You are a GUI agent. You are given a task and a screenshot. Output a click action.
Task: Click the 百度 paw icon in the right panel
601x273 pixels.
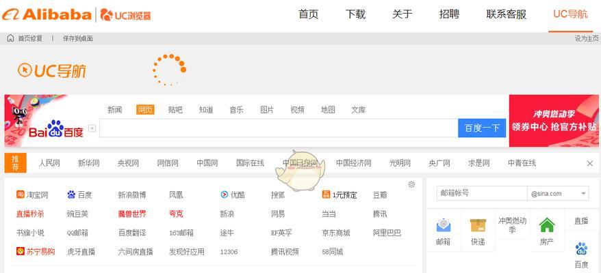[581, 249]
